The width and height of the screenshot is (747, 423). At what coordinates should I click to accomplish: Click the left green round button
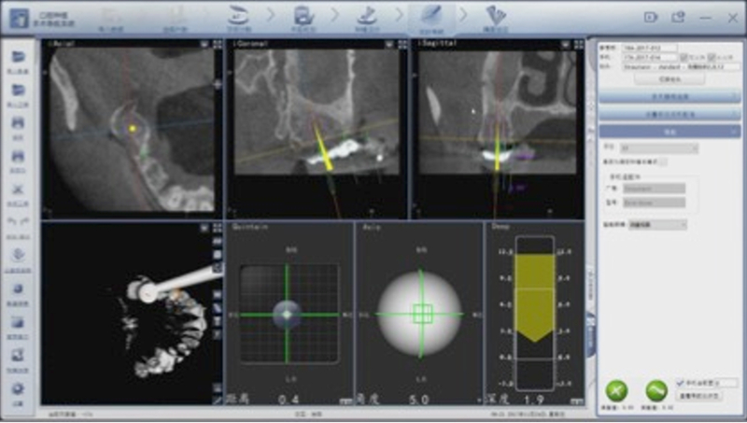tap(616, 388)
